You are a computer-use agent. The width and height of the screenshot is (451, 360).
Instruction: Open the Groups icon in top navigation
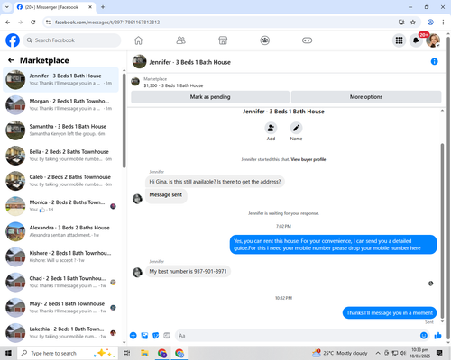point(265,40)
